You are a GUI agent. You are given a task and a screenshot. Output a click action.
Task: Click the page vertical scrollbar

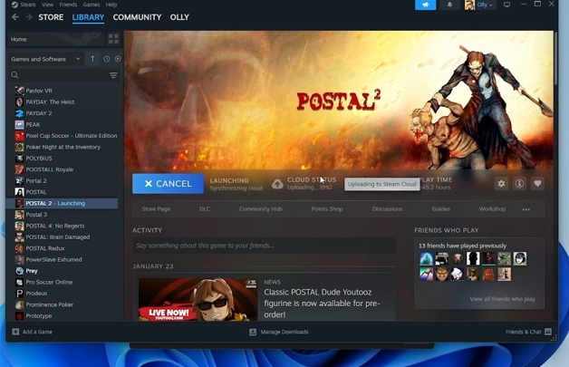tap(556, 58)
